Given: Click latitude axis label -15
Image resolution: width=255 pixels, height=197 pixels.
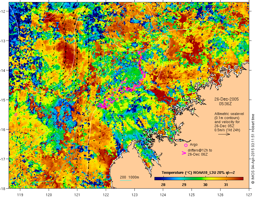Looking at the screenshot, I should click(3, 100).
